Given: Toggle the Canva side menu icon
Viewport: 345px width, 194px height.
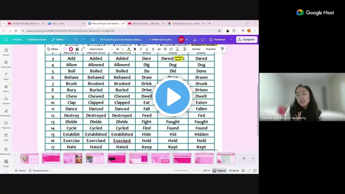Looking at the screenshot, I should click(x=6, y=39).
